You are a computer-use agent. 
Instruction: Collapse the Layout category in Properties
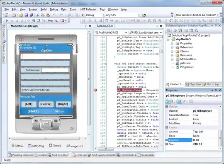pos(167,127)
